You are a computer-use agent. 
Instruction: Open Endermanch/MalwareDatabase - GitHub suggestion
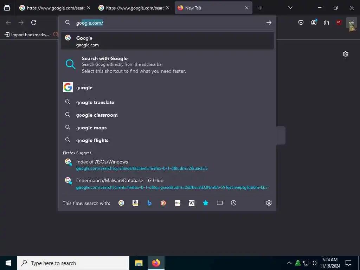click(x=167, y=184)
